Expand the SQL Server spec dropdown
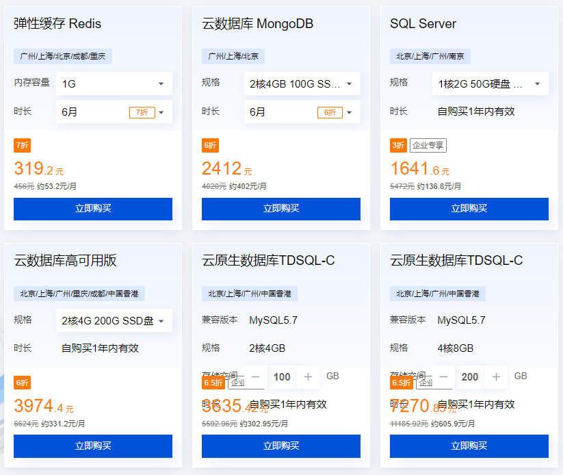Image resolution: width=563 pixels, height=475 pixels. 490,84
